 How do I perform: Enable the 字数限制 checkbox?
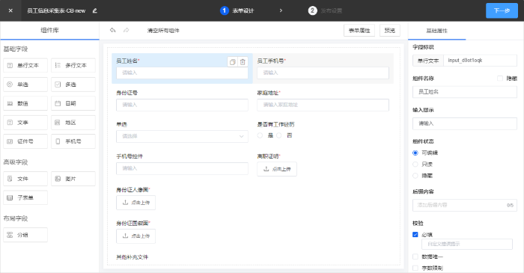click(x=415, y=268)
